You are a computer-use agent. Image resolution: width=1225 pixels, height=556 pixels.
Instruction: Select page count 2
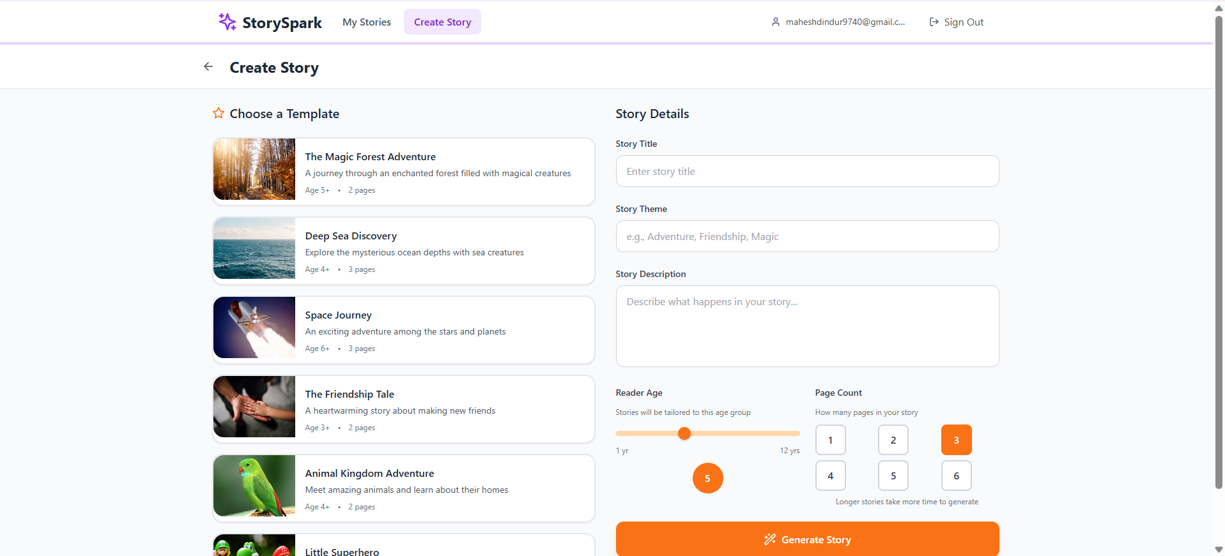(893, 440)
